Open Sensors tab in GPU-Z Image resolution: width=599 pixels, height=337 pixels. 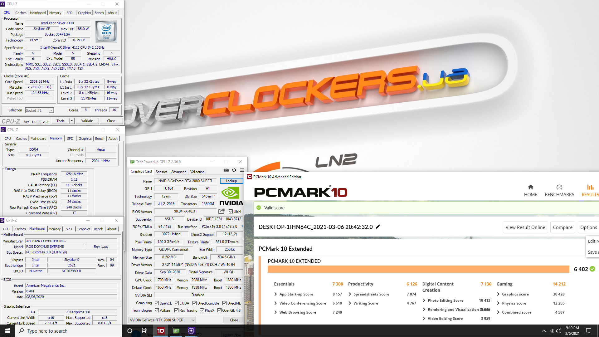(x=161, y=172)
